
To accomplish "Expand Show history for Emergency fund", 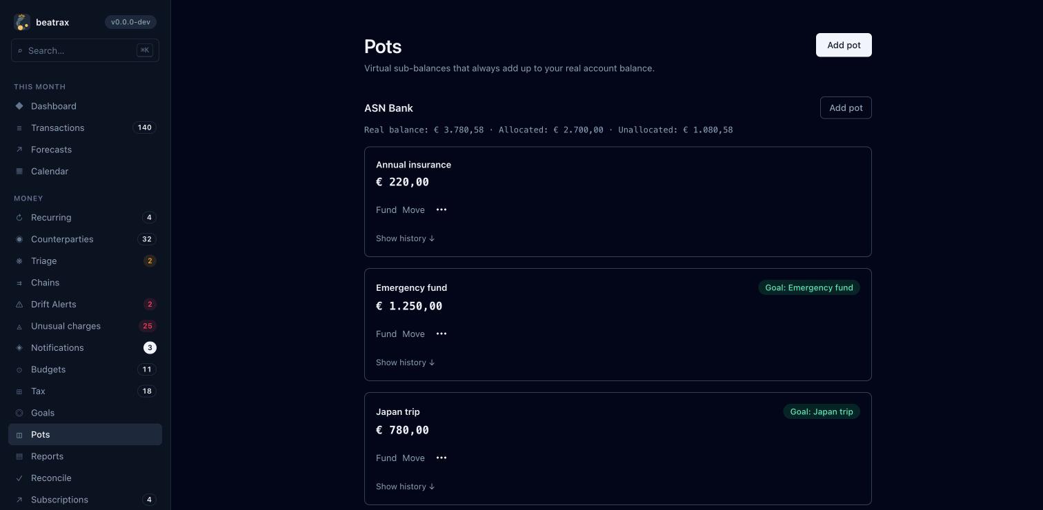I will [x=406, y=363].
